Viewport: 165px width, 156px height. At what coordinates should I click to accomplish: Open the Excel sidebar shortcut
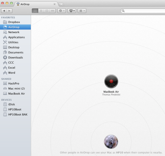[15, 68]
